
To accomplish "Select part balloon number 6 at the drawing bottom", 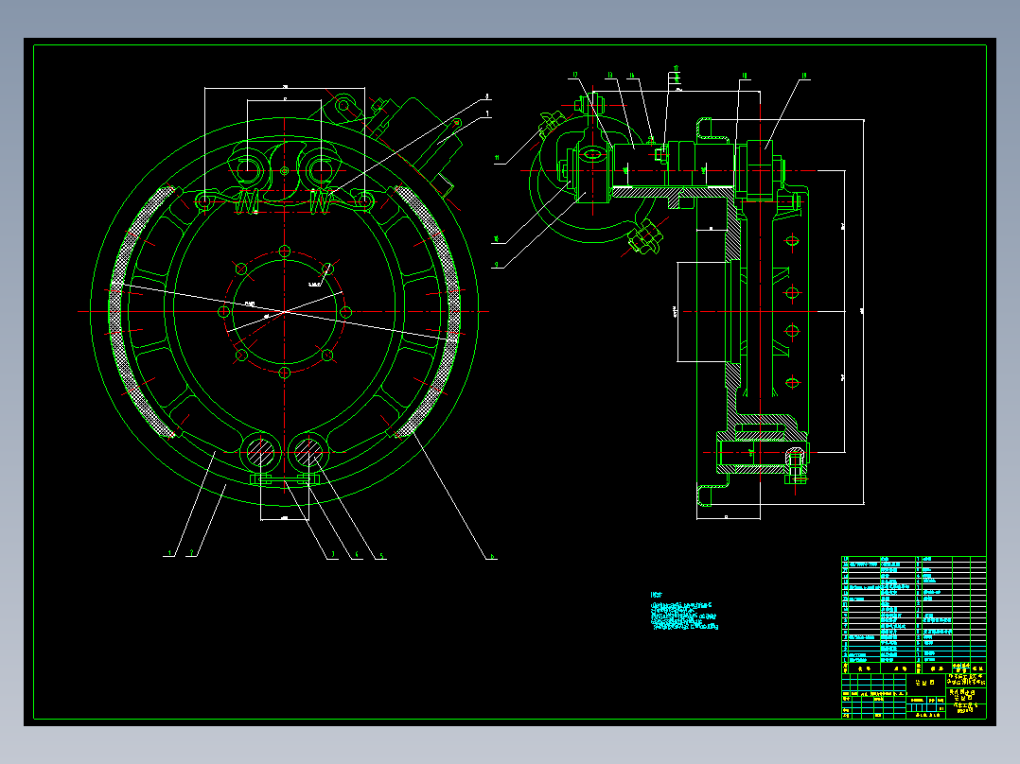I will (x=492, y=556).
